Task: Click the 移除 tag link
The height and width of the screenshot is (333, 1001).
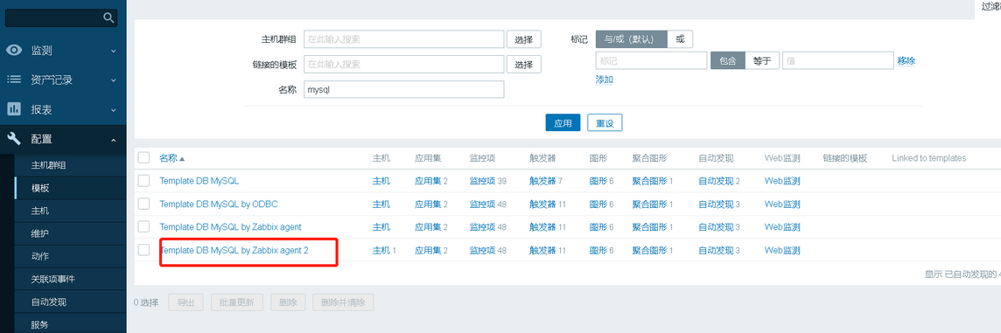Action: tap(906, 60)
